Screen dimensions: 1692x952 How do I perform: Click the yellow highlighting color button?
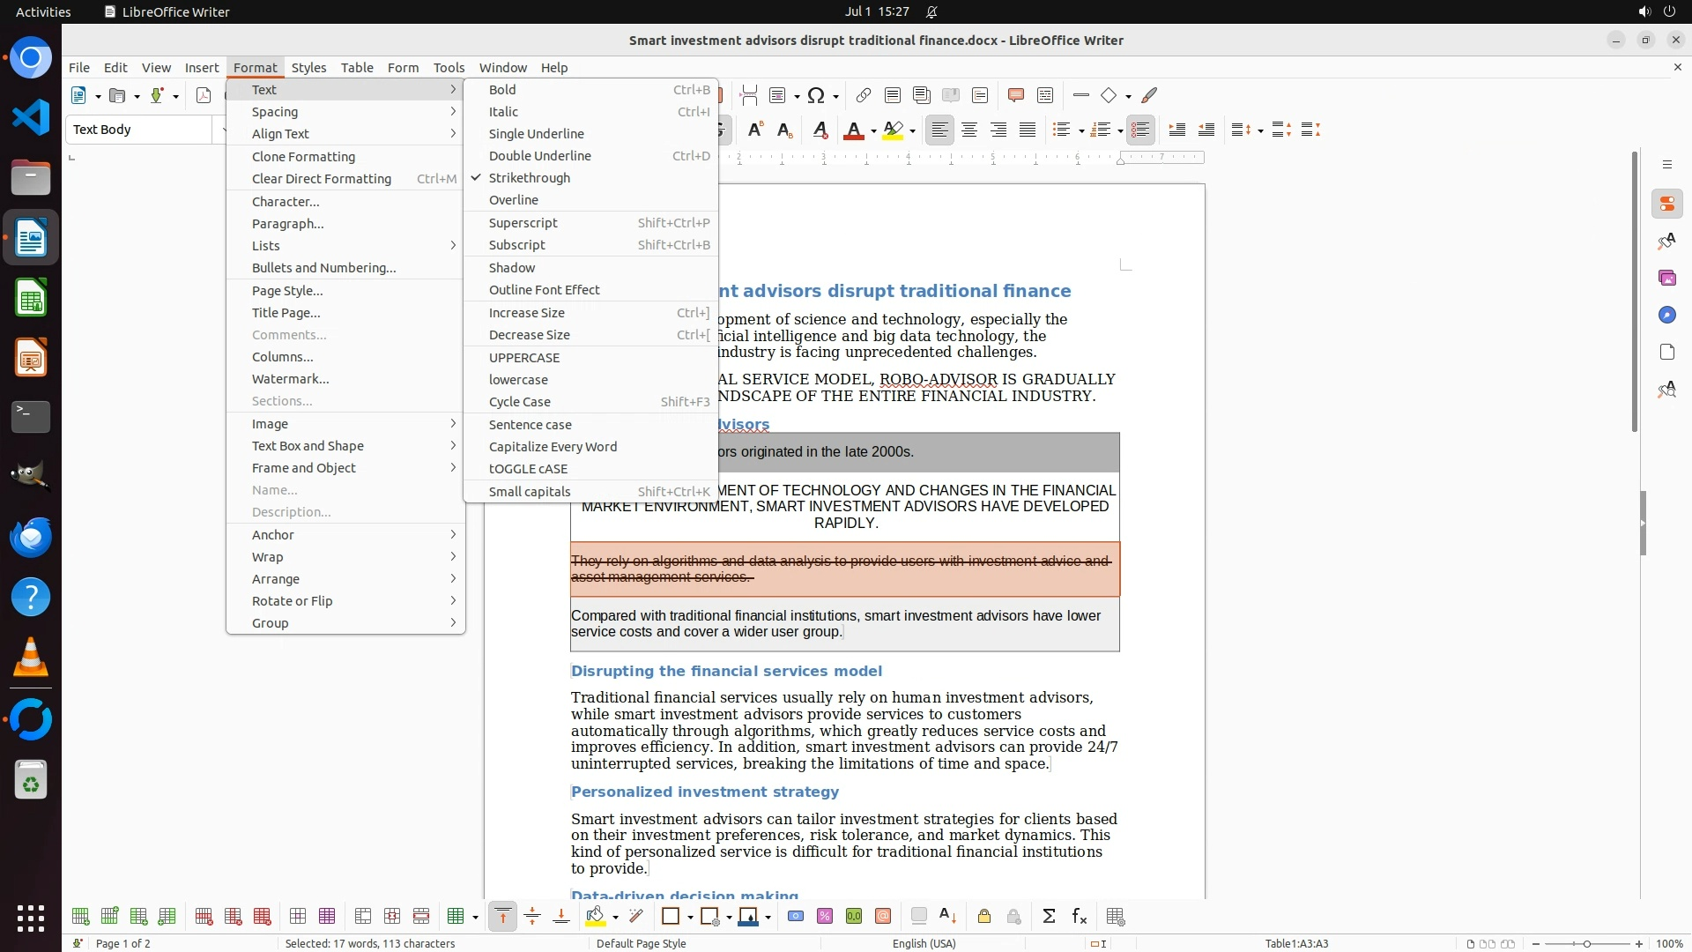pyautogui.click(x=893, y=130)
